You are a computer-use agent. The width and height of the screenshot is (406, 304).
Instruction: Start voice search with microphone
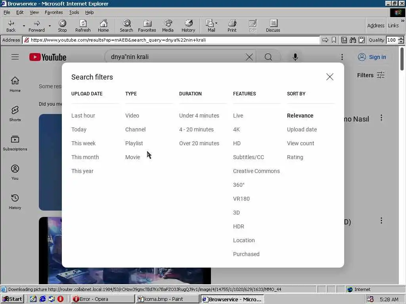[295, 57]
